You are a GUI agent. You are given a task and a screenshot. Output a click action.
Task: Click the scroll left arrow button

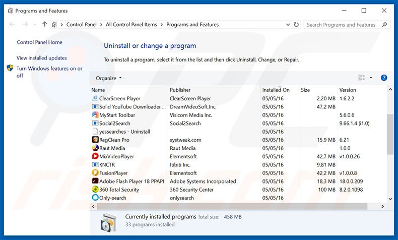pyautogui.click(x=93, y=206)
